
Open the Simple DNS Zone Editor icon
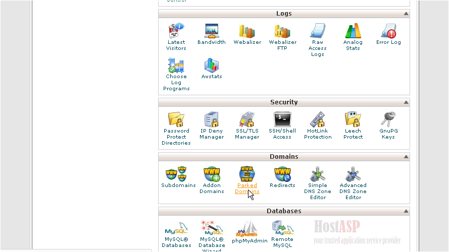coord(318,174)
